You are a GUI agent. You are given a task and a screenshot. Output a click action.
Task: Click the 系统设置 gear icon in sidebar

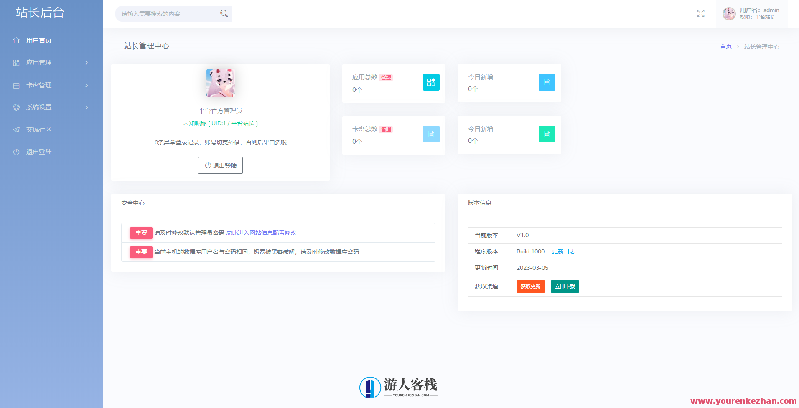tap(16, 107)
